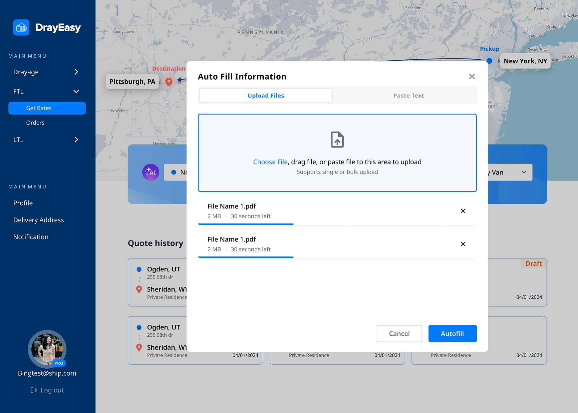Open the Van type dropdown
The height and width of the screenshot is (413, 578).
coord(524,172)
